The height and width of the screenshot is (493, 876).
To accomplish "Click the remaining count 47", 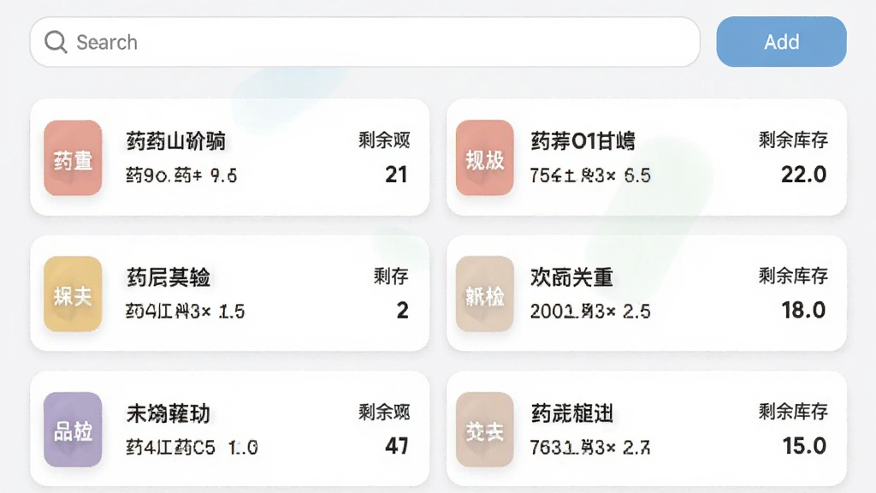I will 397,446.
